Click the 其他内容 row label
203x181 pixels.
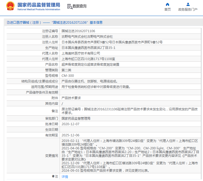tap(52, 104)
